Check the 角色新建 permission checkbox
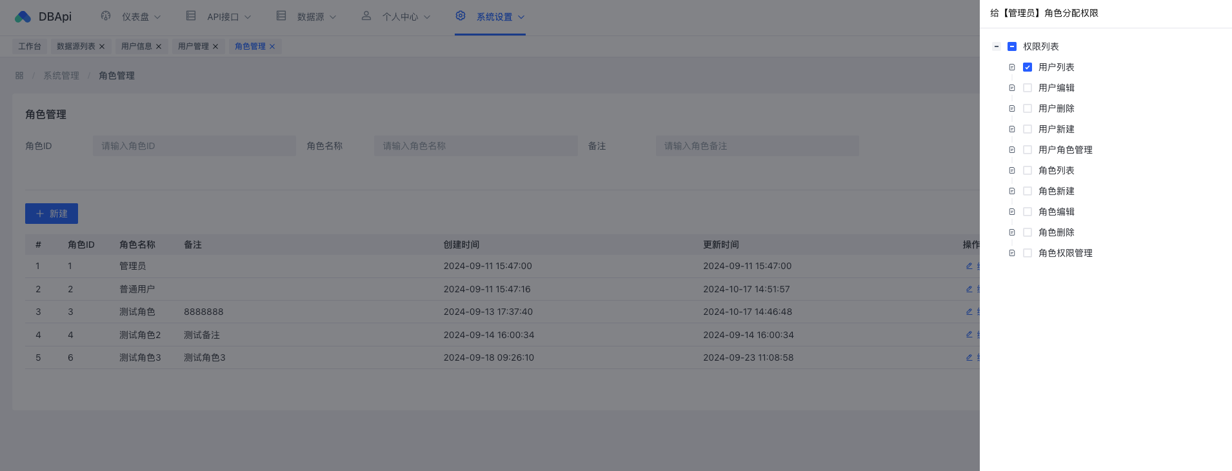1232x471 pixels. click(x=1028, y=191)
